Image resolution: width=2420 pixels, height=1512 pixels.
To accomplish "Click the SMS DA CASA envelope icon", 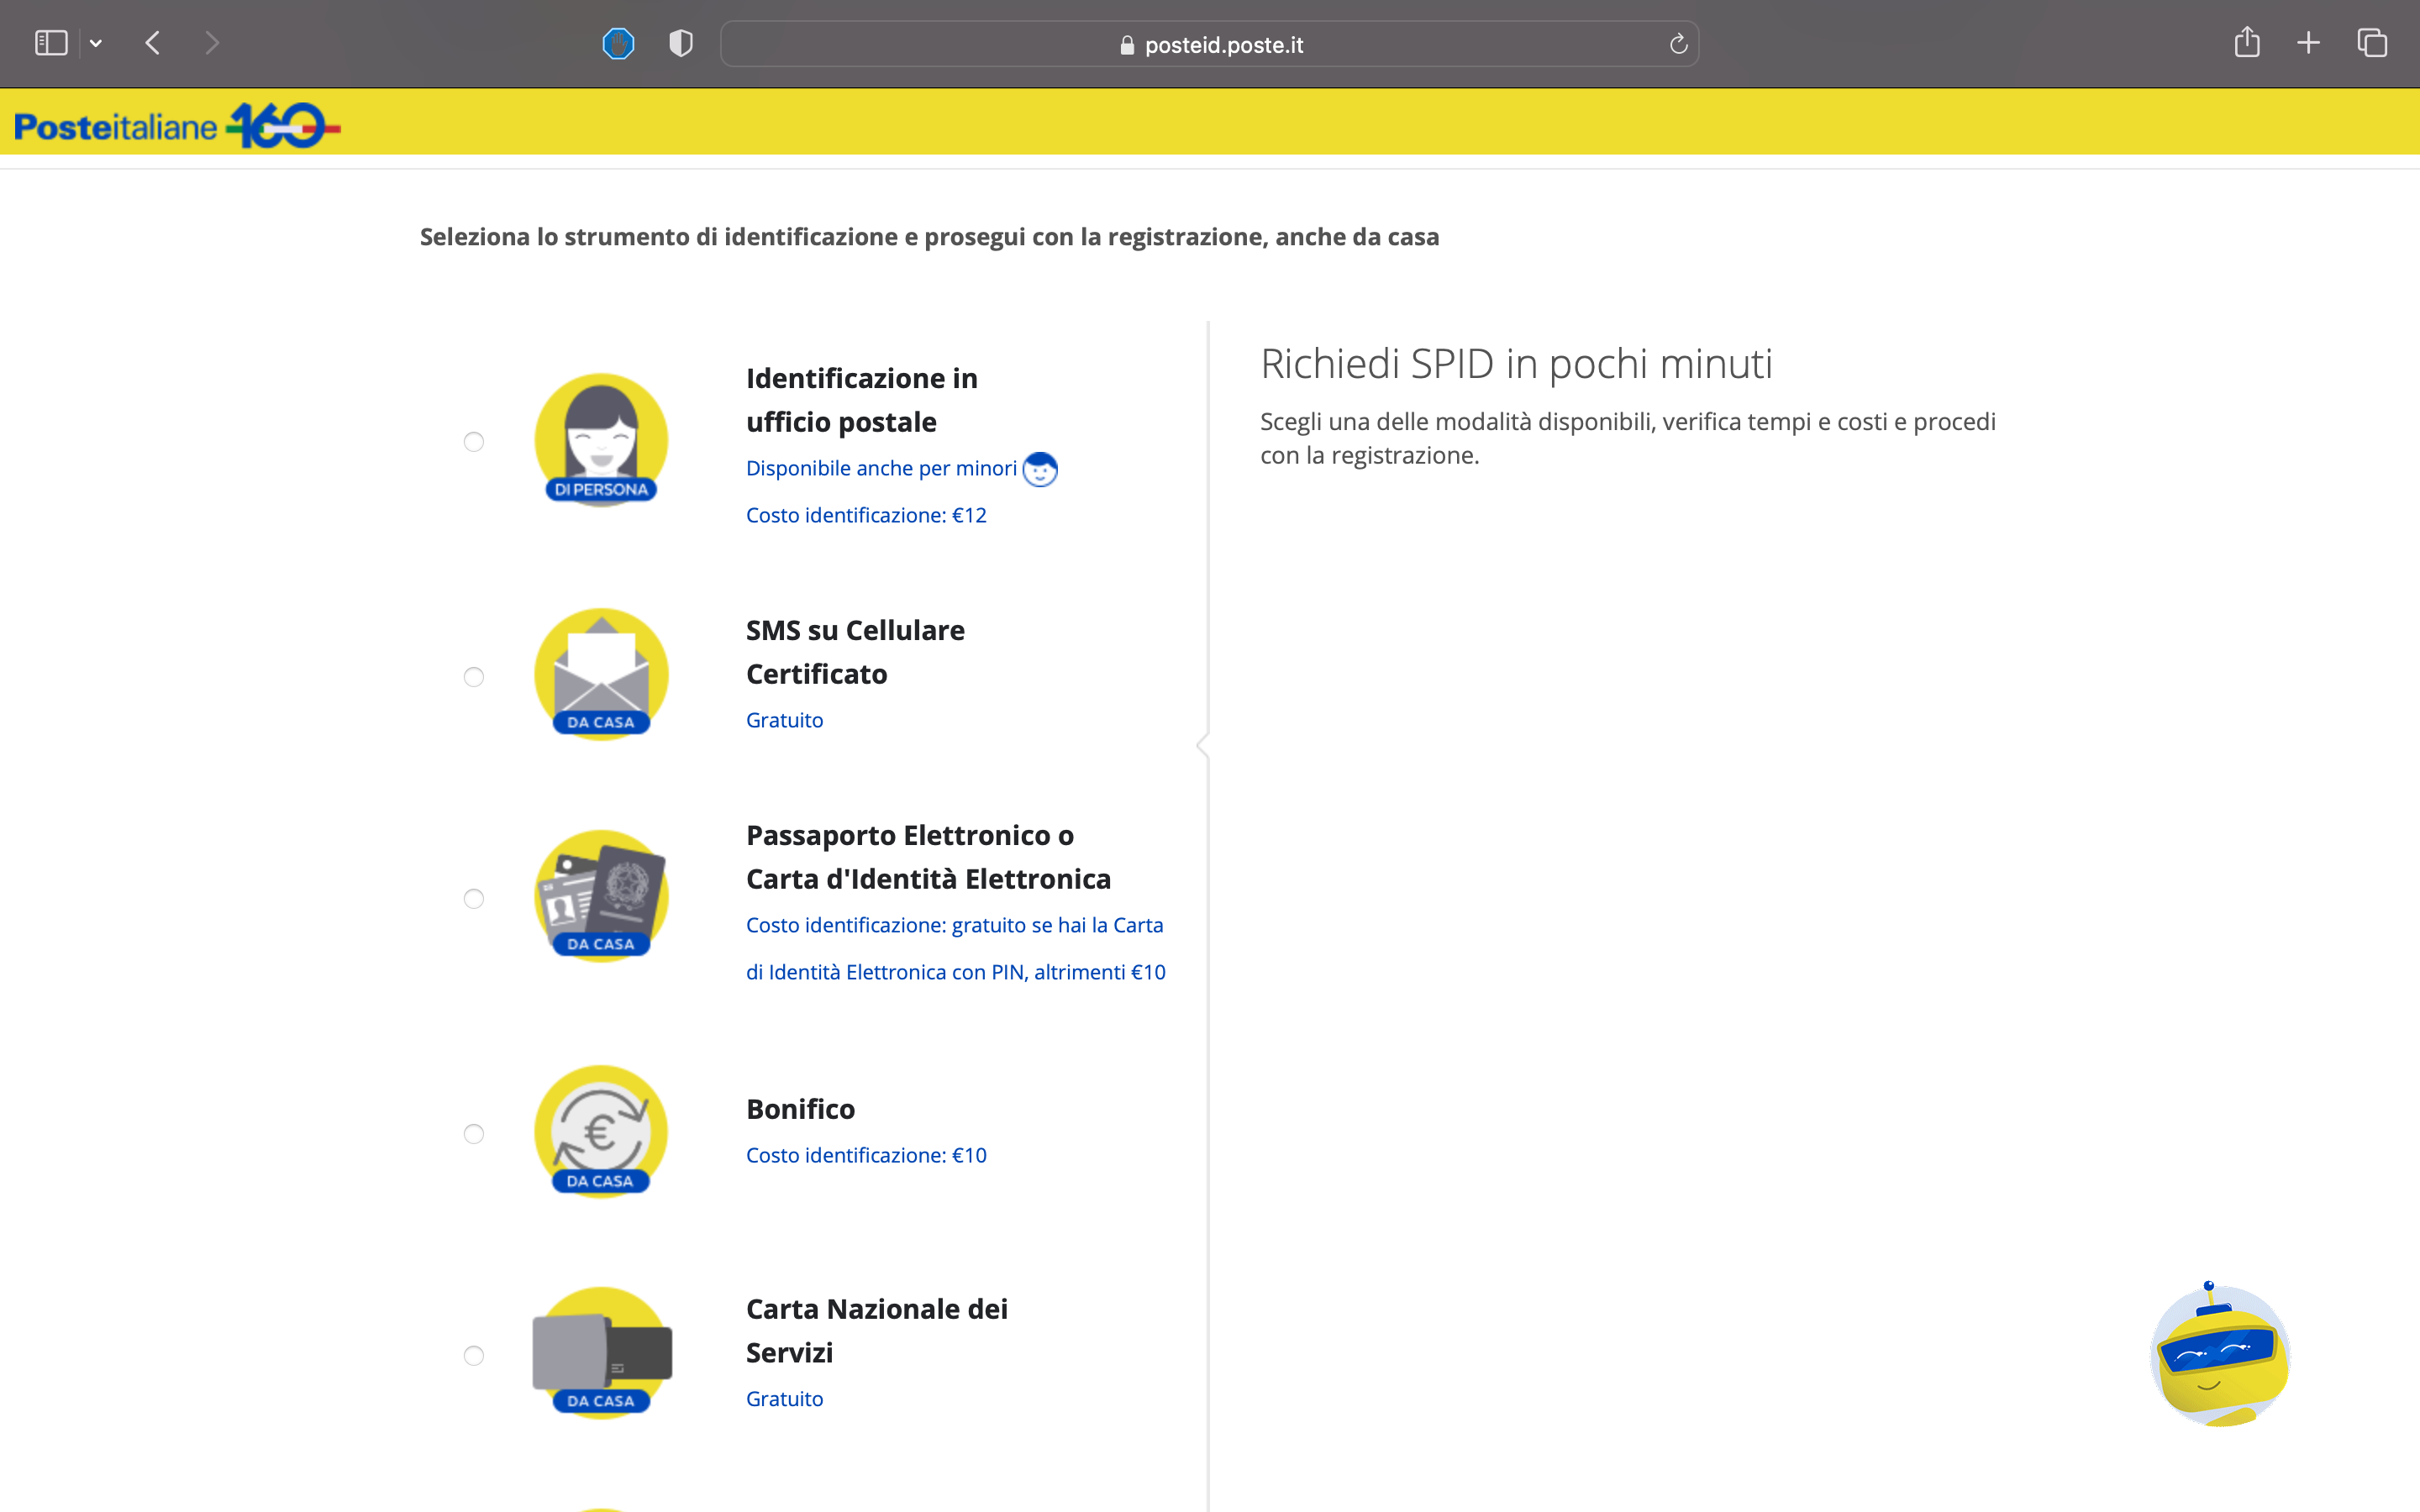I will pyautogui.click(x=600, y=675).
